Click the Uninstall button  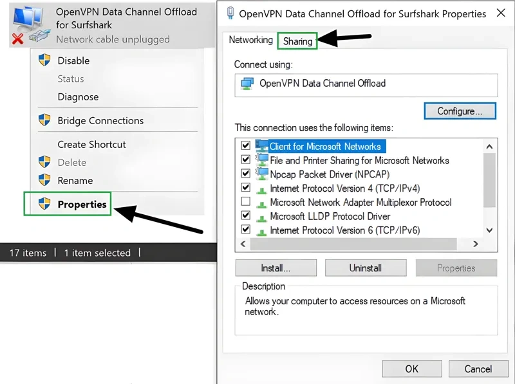pyautogui.click(x=366, y=268)
